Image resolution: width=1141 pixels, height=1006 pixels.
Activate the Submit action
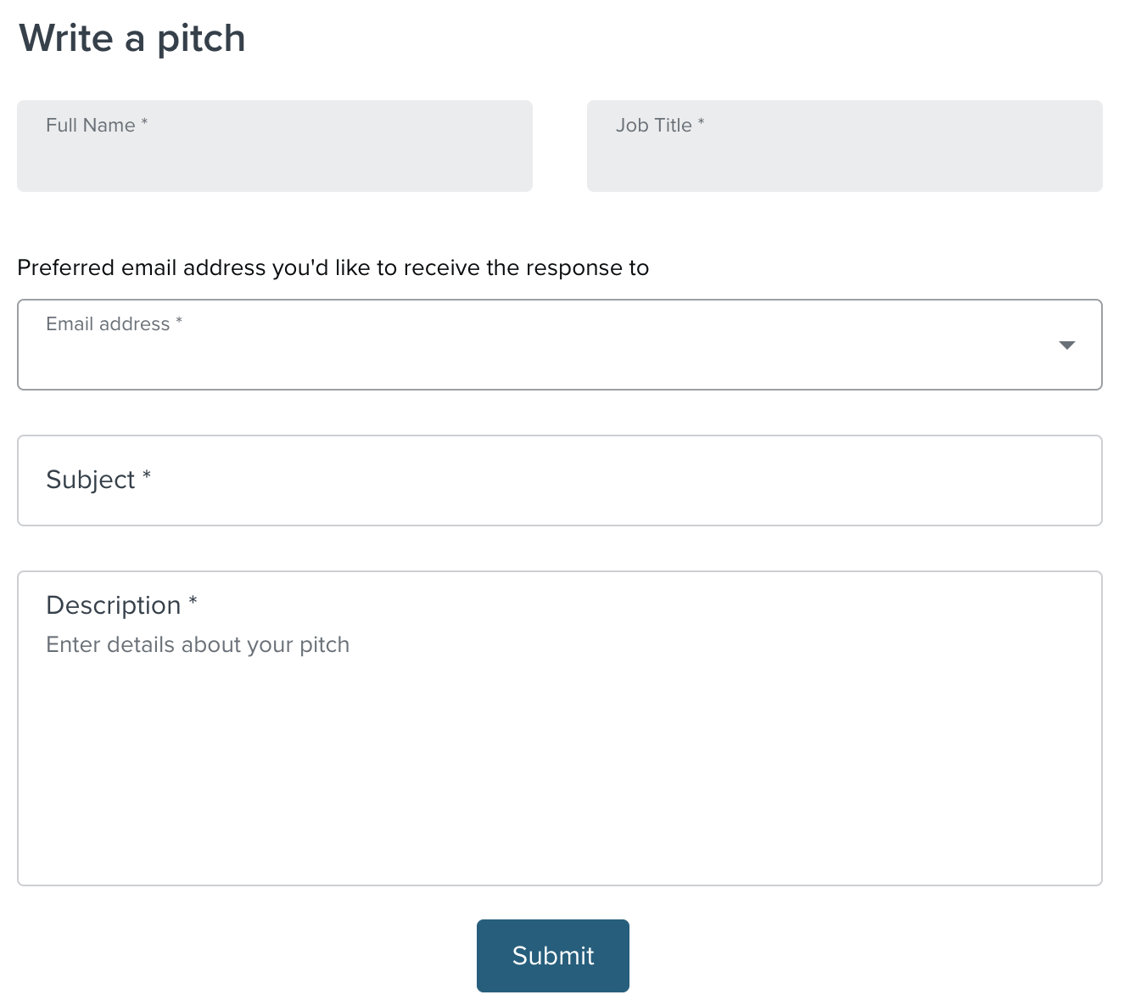point(552,955)
